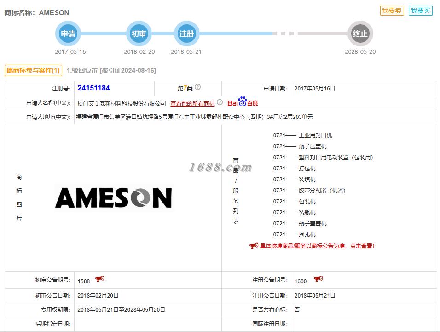Click 注册公告日期 value 2018年05月21日
The height and width of the screenshot is (332, 440).
coord(314,296)
